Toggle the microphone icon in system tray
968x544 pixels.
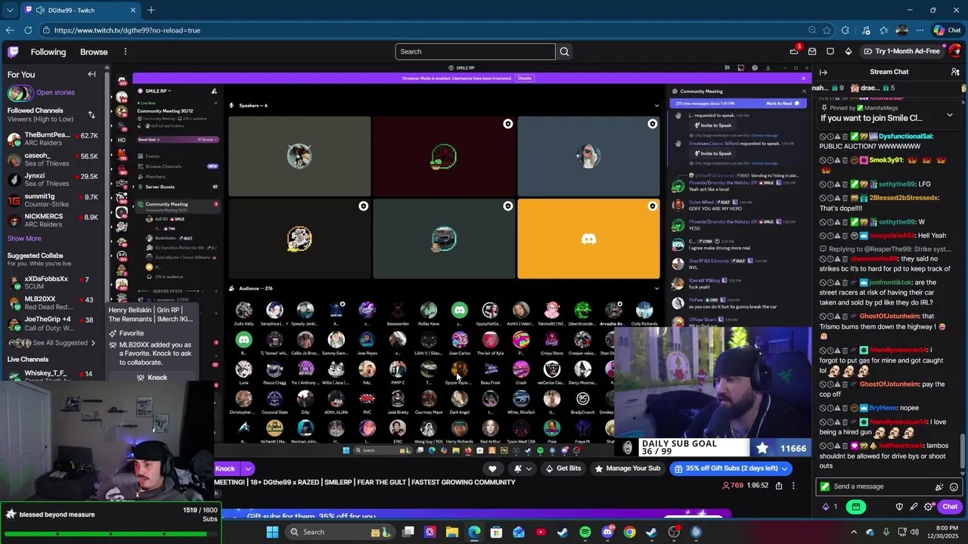pos(886,532)
